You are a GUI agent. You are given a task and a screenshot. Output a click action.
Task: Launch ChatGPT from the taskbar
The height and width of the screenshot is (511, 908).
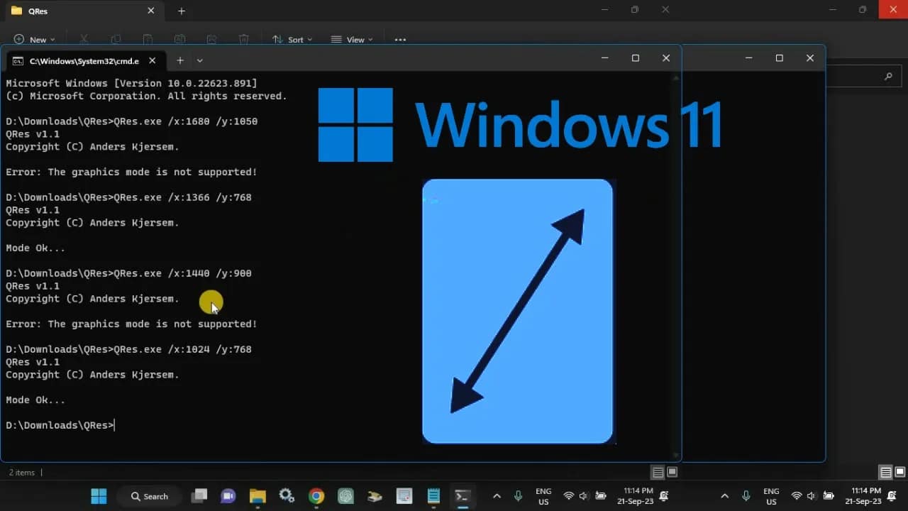[x=345, y=495]
